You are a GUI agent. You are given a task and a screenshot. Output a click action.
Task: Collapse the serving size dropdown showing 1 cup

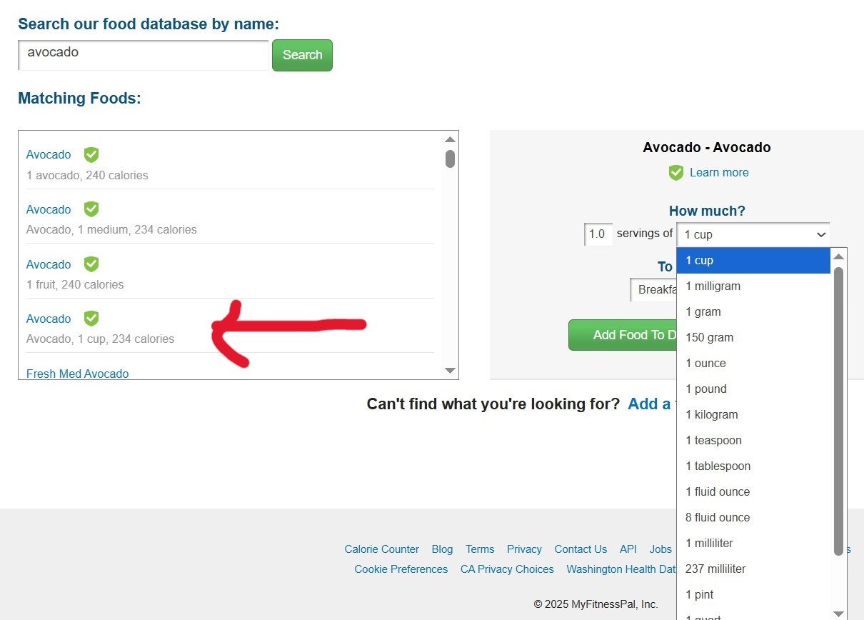click(753, 234)
